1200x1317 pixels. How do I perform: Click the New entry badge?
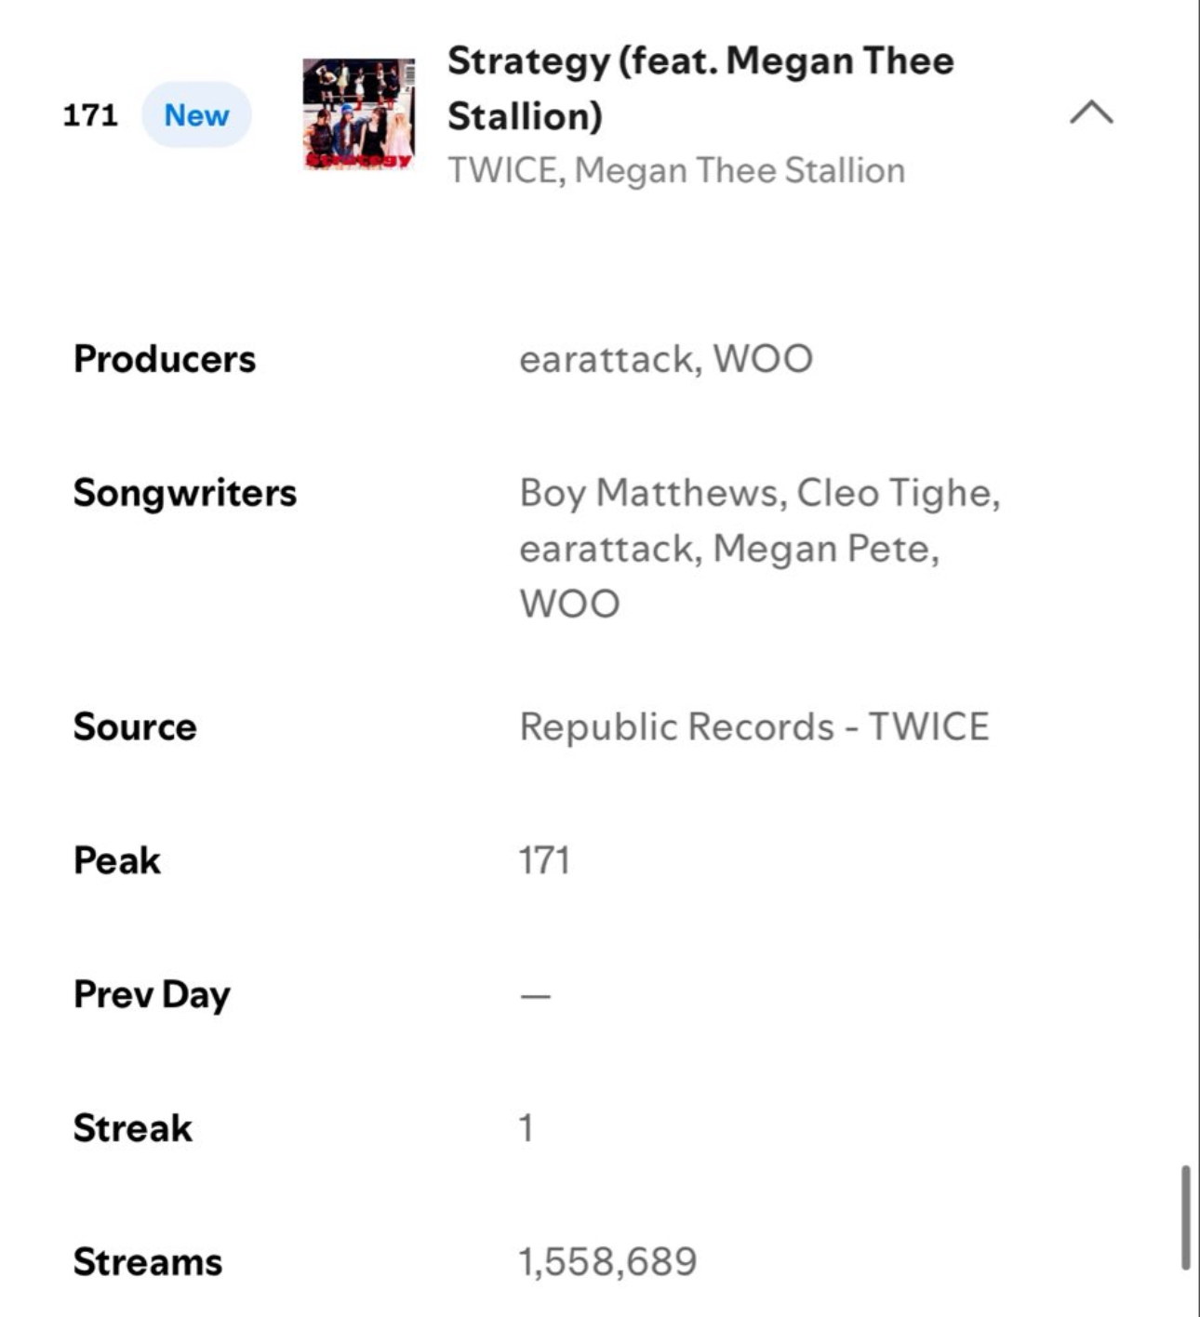pos(196,114)
